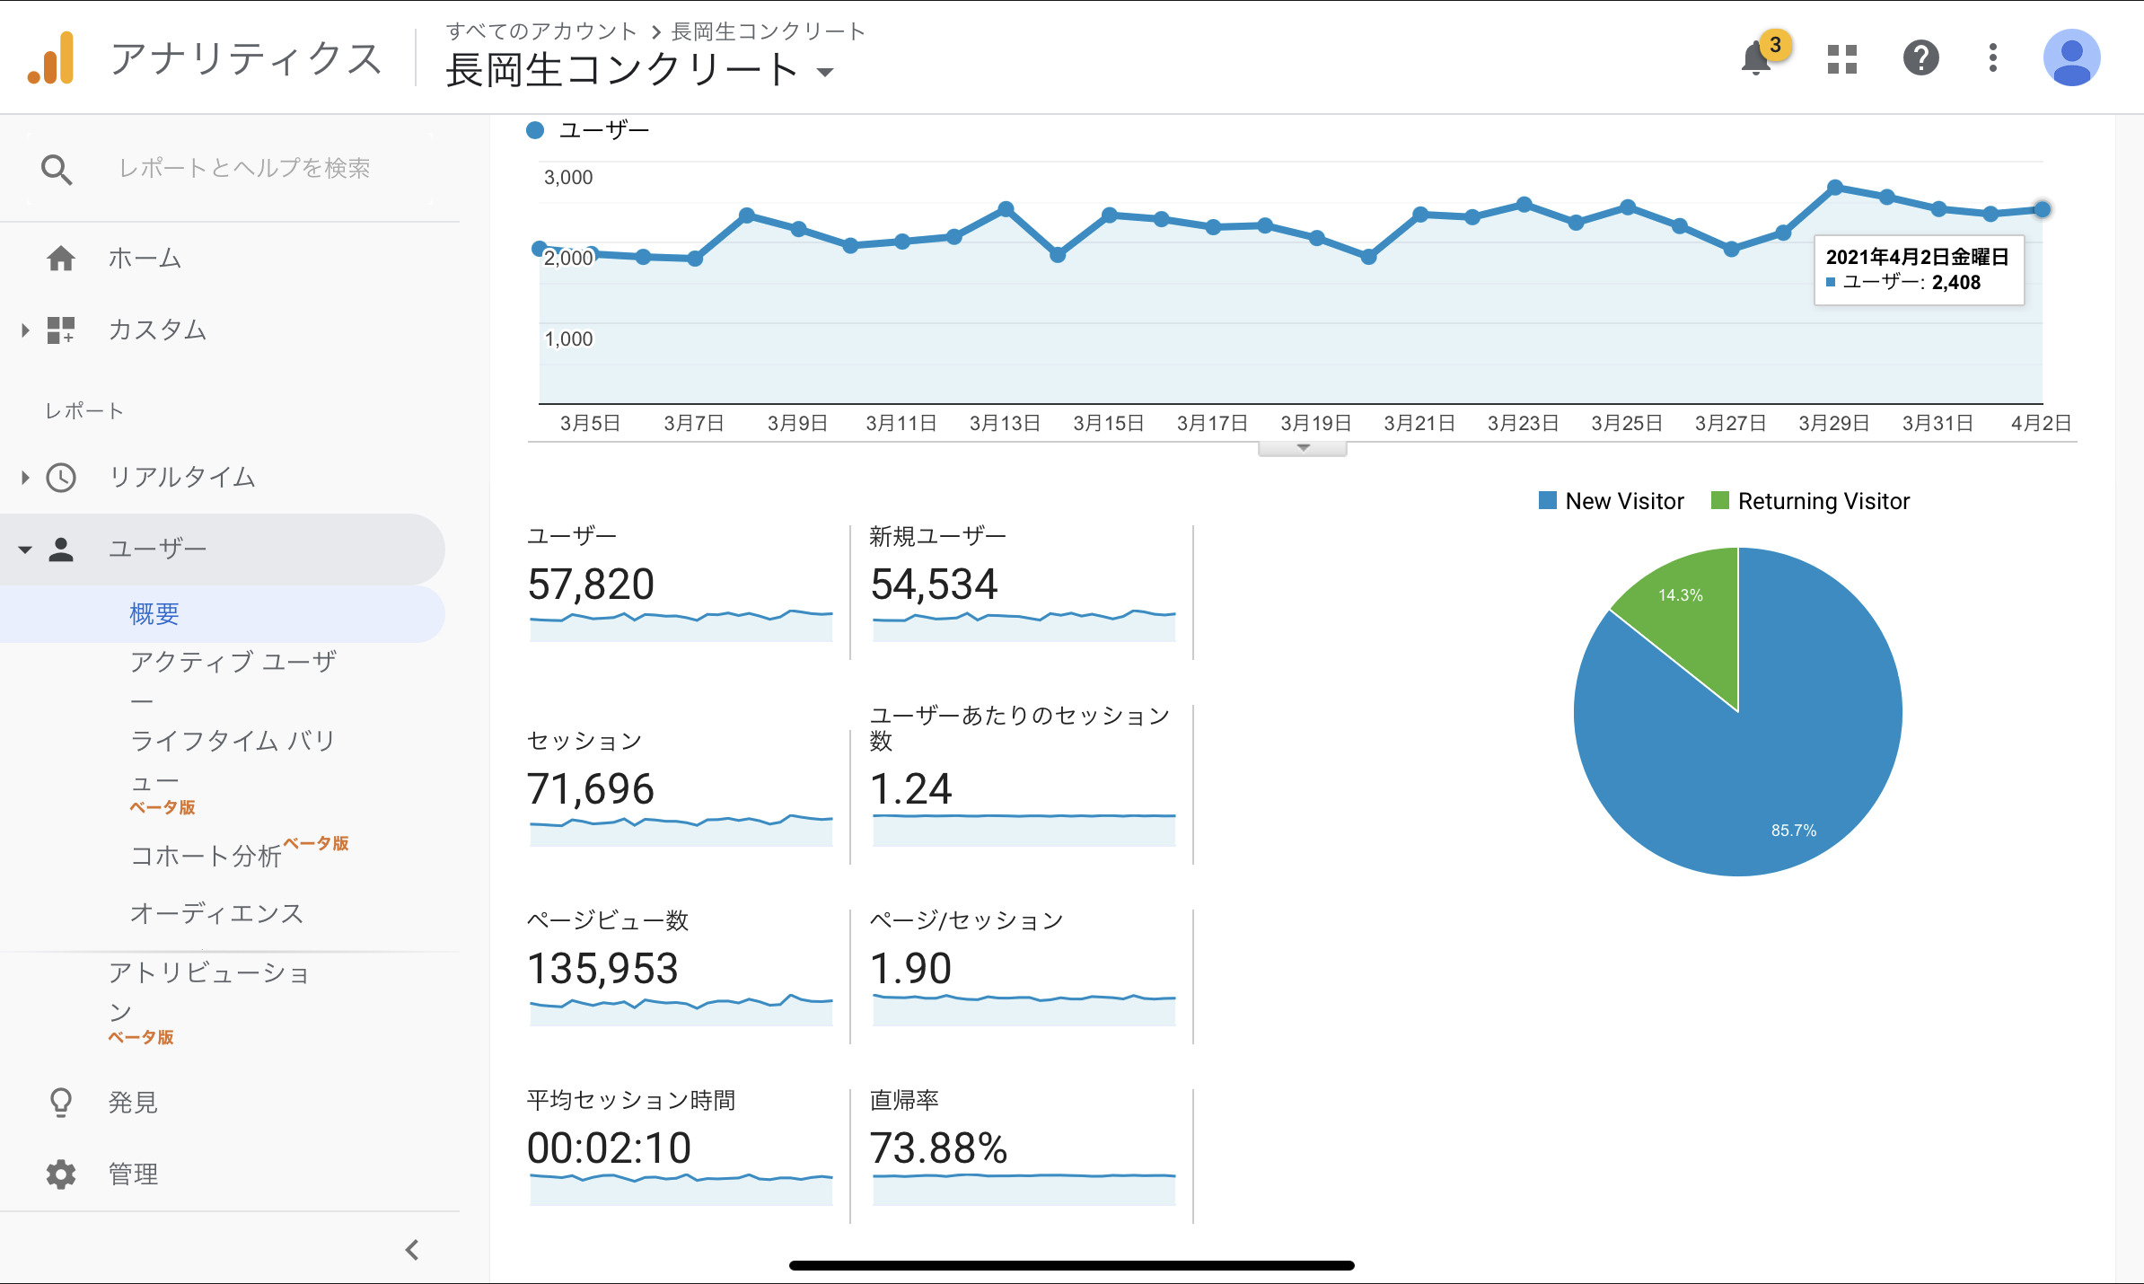Click the New Visitor blue legend swatch
2144x1284 pixels.
click(x=1547, y=500)
